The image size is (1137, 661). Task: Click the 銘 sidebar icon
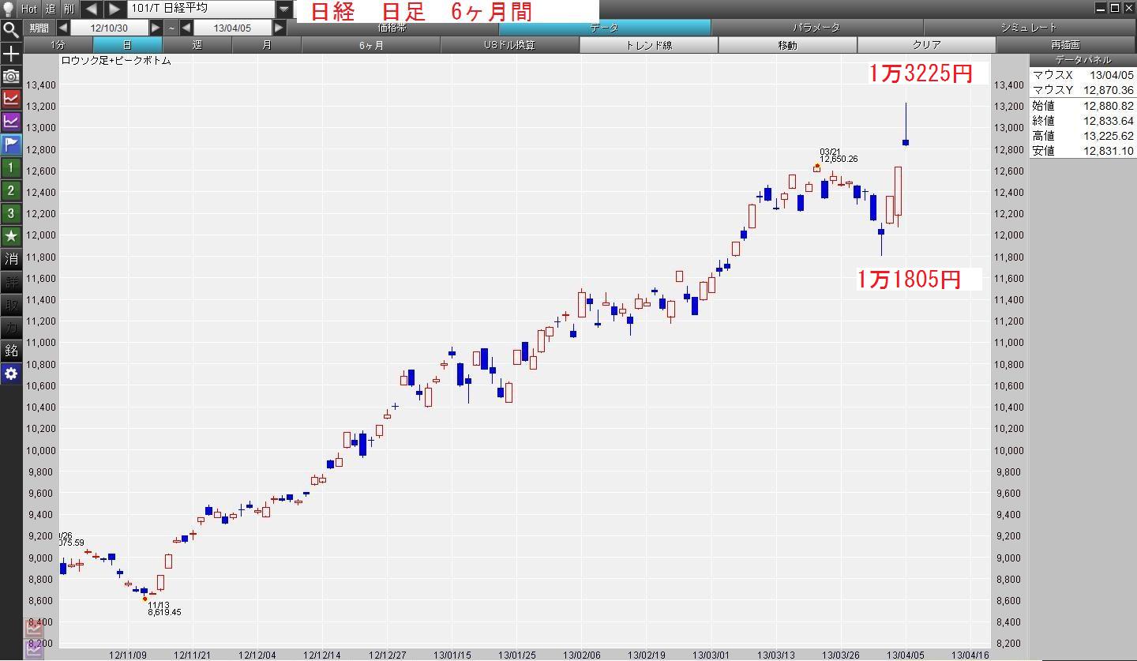click(11, 351)
